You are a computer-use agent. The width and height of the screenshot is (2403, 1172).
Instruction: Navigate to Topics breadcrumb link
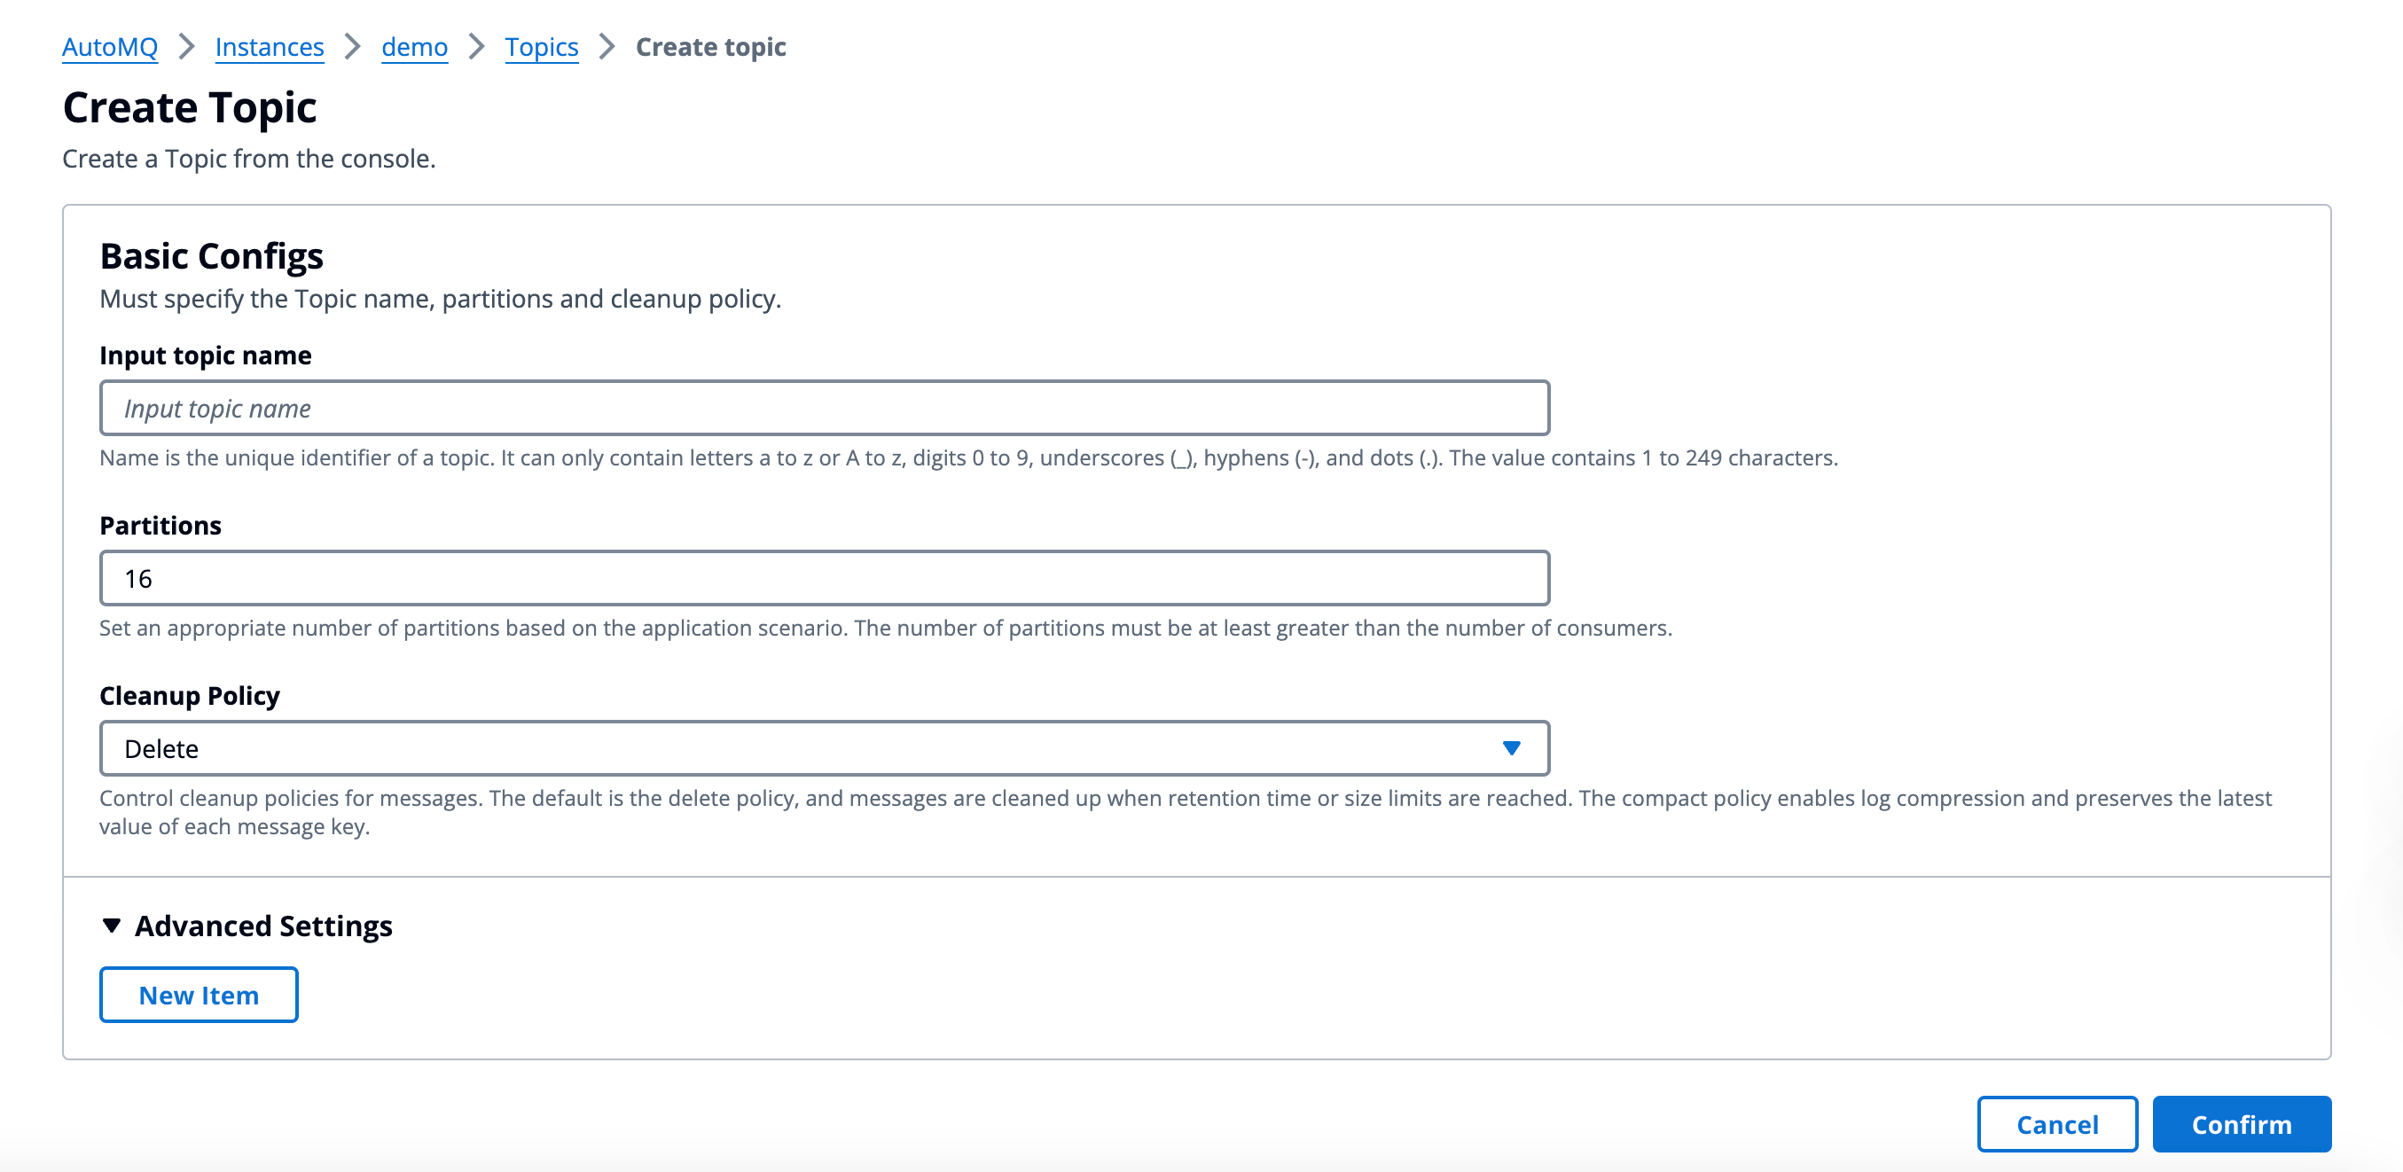point(541,47)
